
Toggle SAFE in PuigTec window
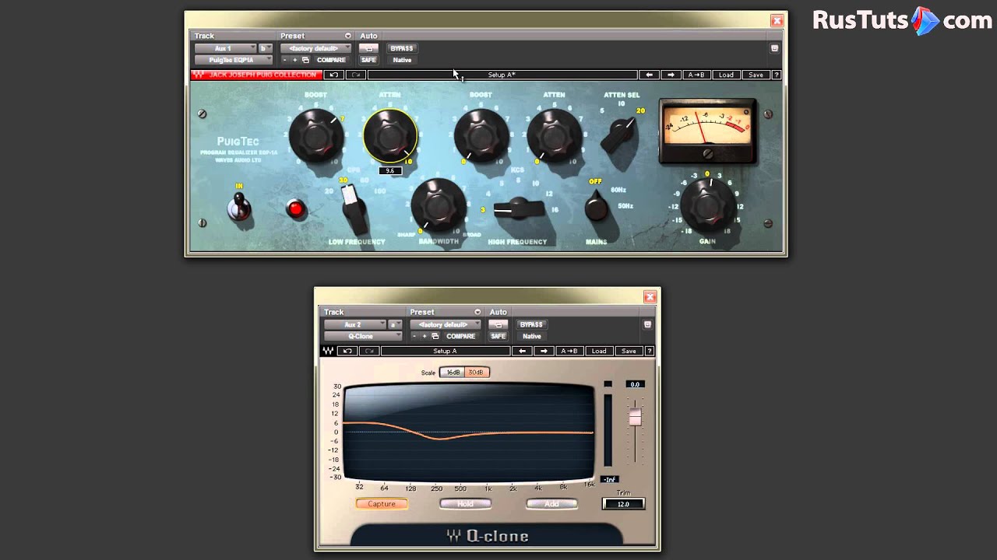[x=368, y=60]
